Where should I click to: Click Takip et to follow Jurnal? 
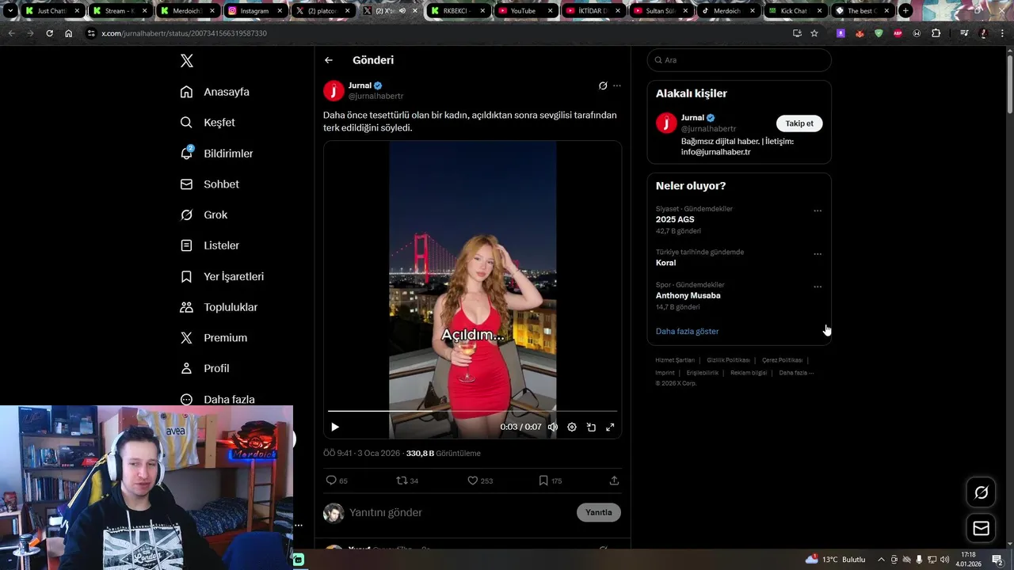(799, 123)
